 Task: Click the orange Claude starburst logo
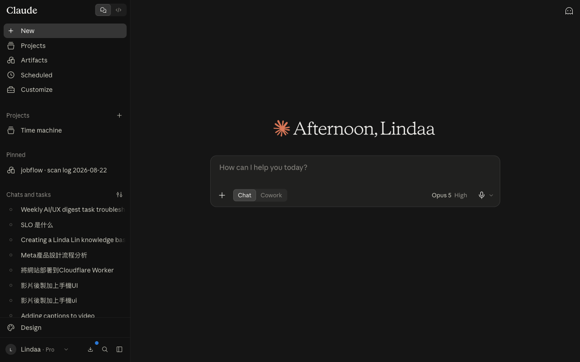(281, 129)
